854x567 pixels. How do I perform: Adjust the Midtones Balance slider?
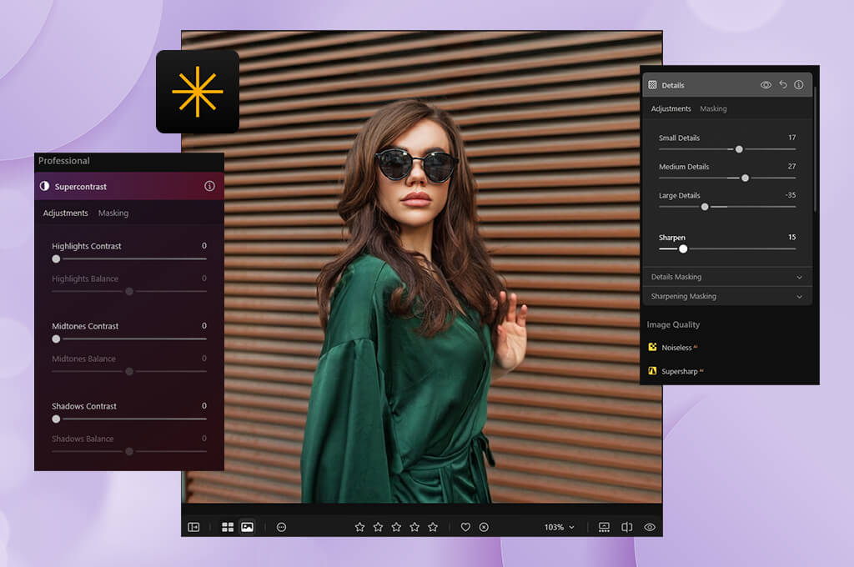tap(129, 371)
